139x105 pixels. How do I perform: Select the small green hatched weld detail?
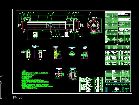[x=72, y=54]
